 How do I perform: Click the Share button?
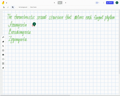[110, 3]
